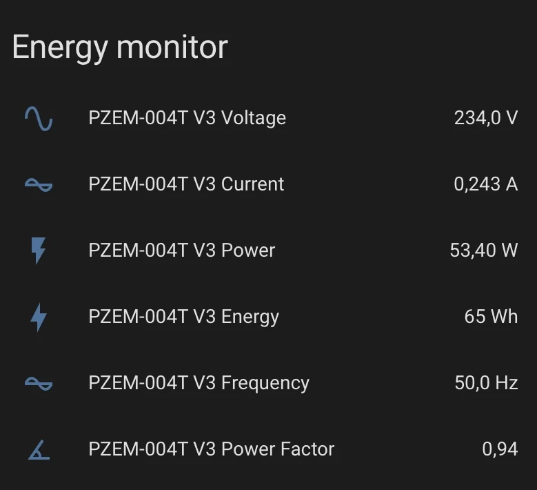This screenshot has width=537, height=490.
Task: Click the Energy monitor card title
Action: [x=120, y=48]
